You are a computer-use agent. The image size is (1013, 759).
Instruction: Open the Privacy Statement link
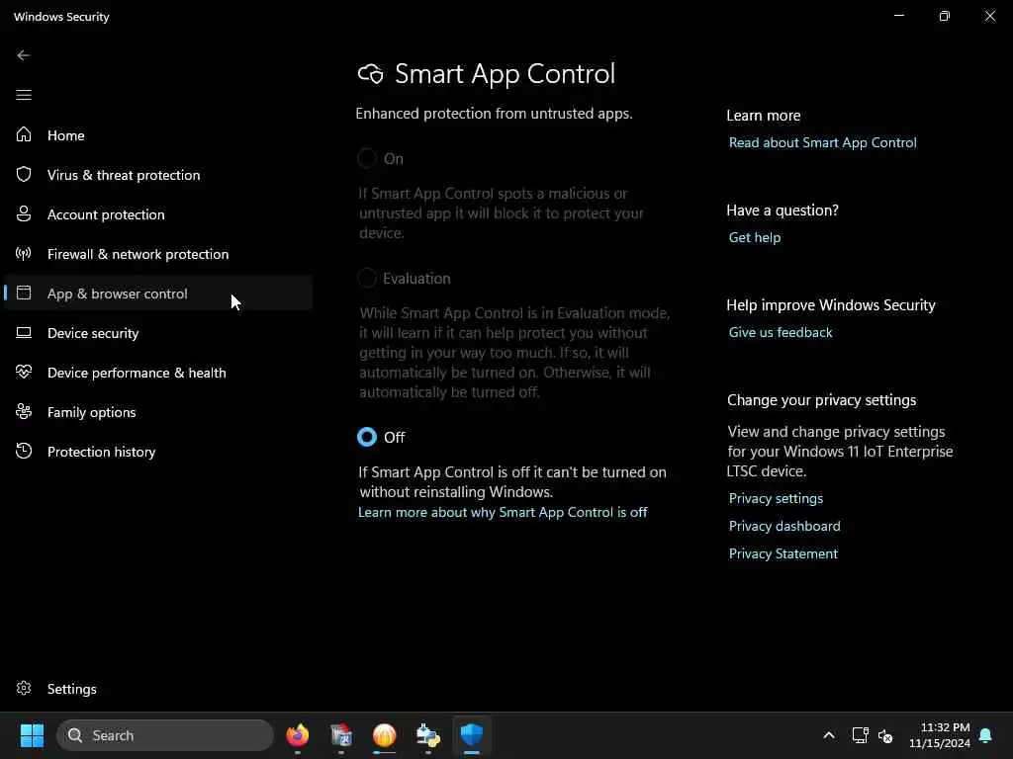(x=783, y=553)
